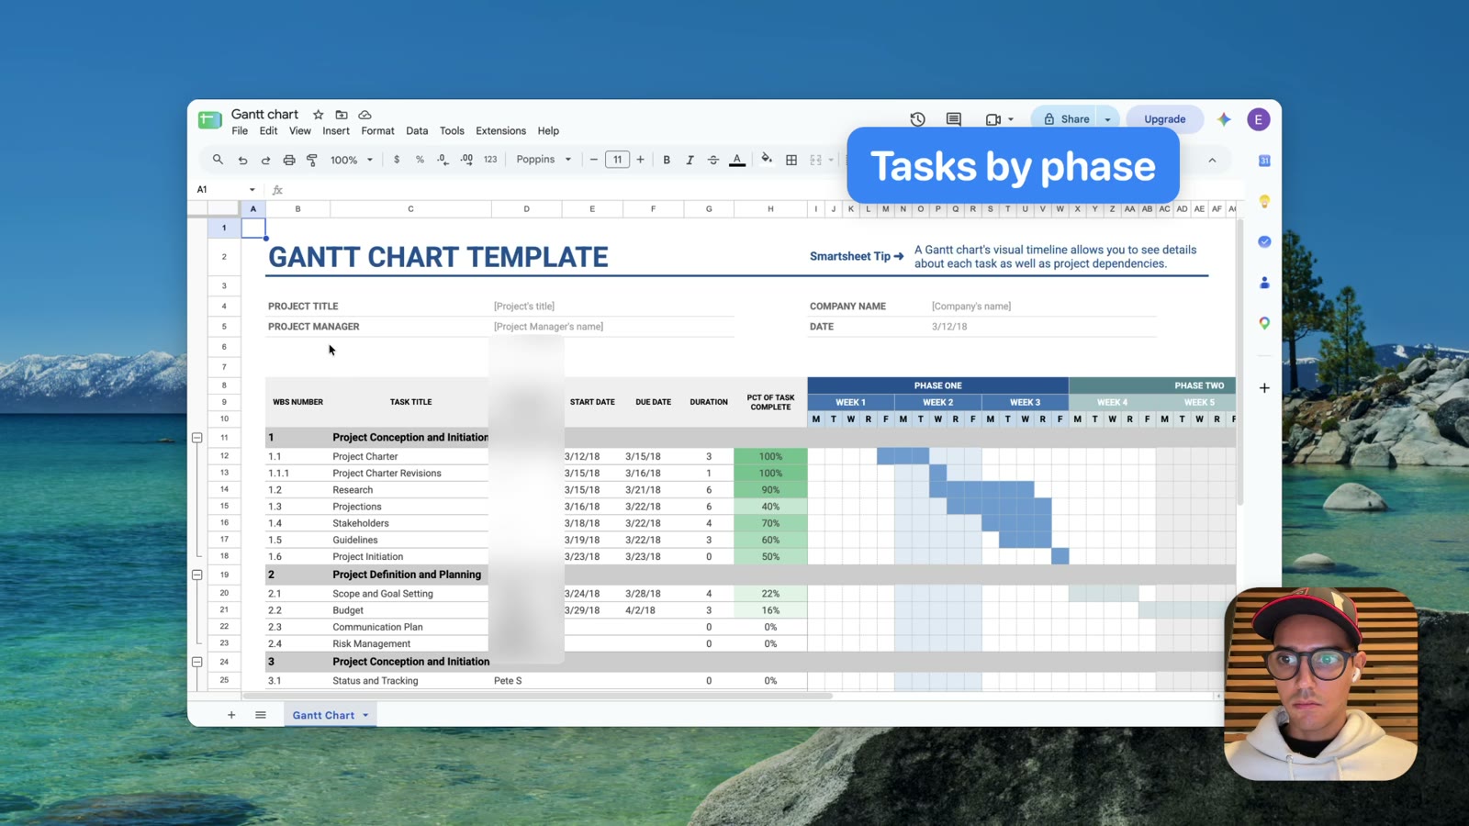The image size is (1469, 826).
Task: Open the View menu
Action: tap(300, 131)
